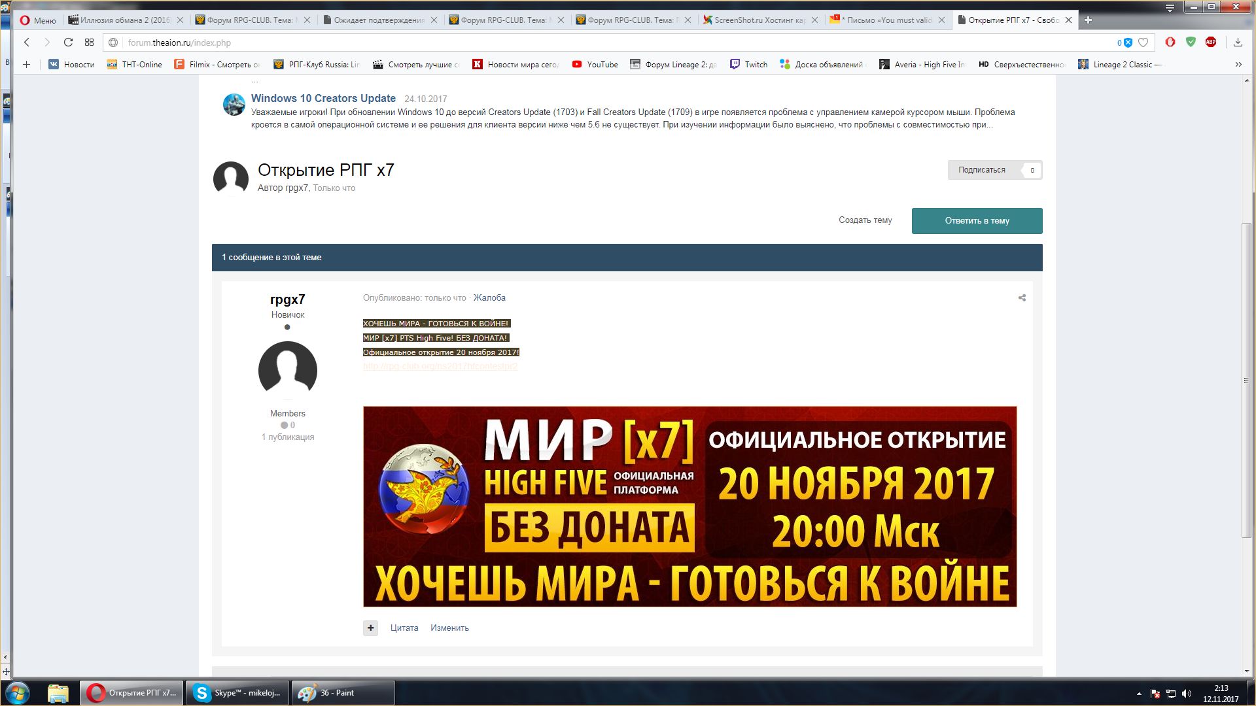Click the green VPN shield extension icon
The height and width of the screenshot is (706, 1256).
1191,42
